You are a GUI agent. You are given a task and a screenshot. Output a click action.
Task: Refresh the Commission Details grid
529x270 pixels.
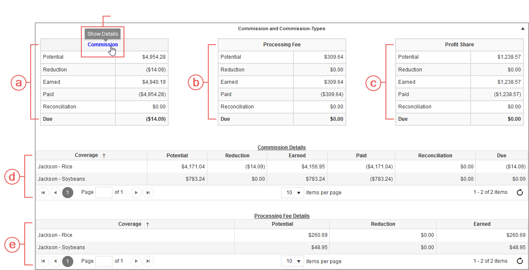pyautogui.click(x=520, y=193)
